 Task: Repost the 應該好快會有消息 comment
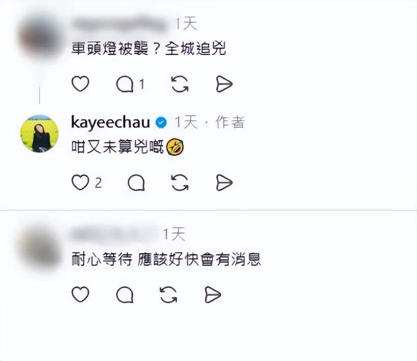coord(168,295)
